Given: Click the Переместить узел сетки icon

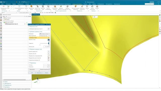Looking at the screenshot, I should click(x=49, y=58).
